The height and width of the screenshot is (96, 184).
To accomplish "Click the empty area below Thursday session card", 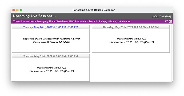I will tap(131, 67).
